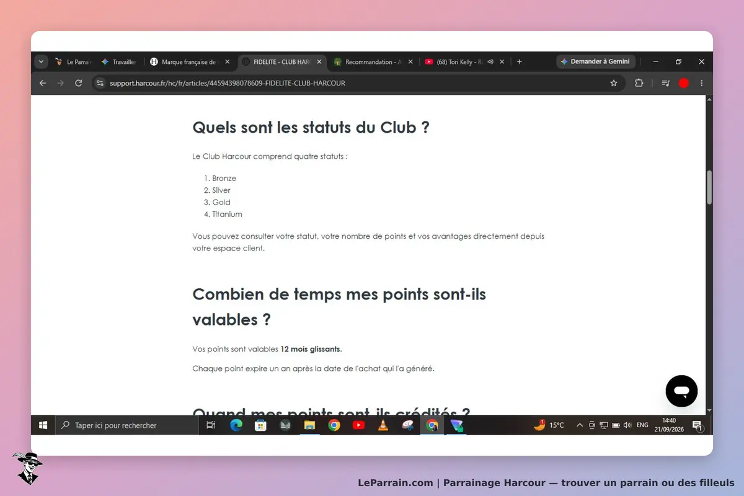
Task: Close the Recommandation tab
Action: [411, 62]
